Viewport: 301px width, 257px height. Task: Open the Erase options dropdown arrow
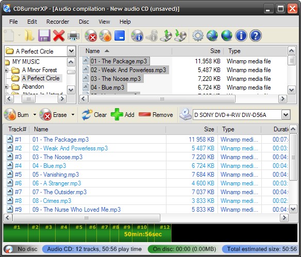point(73,115)
